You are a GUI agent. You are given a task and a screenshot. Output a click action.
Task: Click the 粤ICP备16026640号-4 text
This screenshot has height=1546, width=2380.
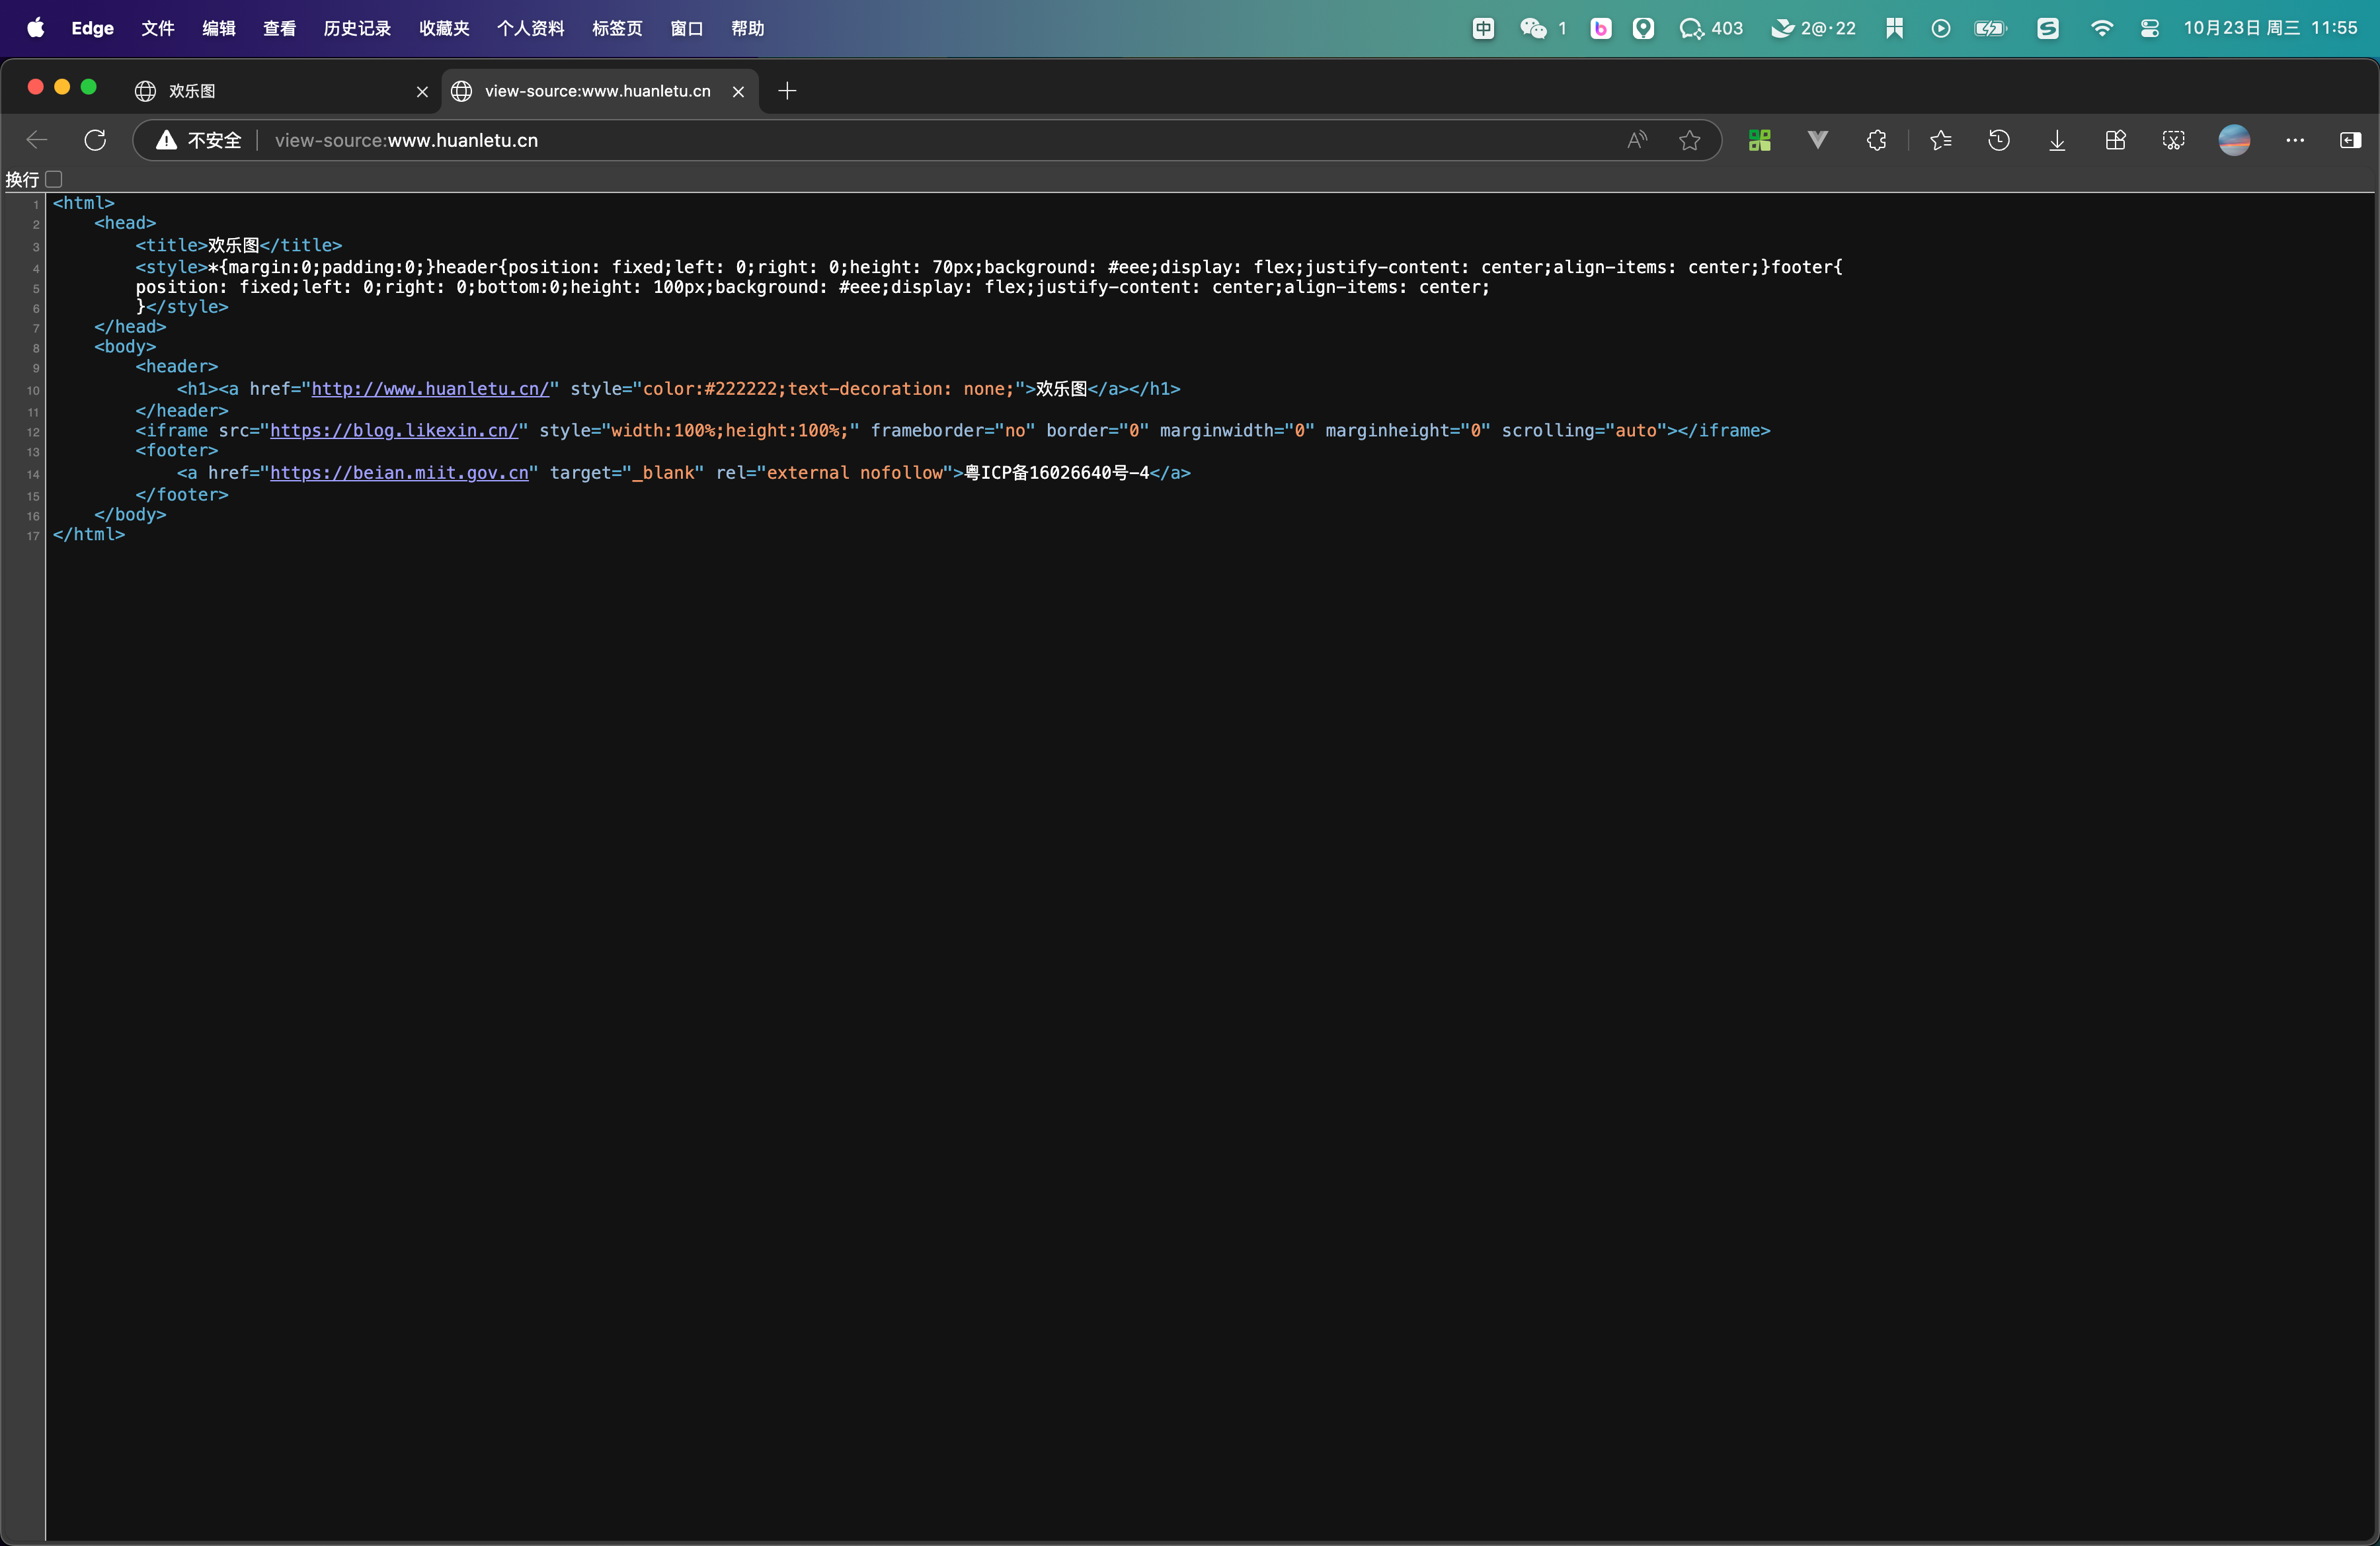[x=1057, y=473]
